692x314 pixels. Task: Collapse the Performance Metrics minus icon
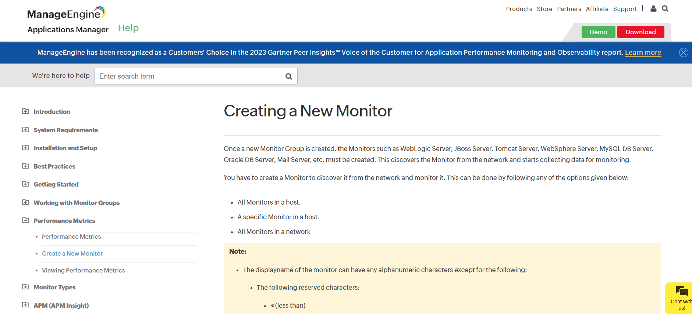[25, 220]
